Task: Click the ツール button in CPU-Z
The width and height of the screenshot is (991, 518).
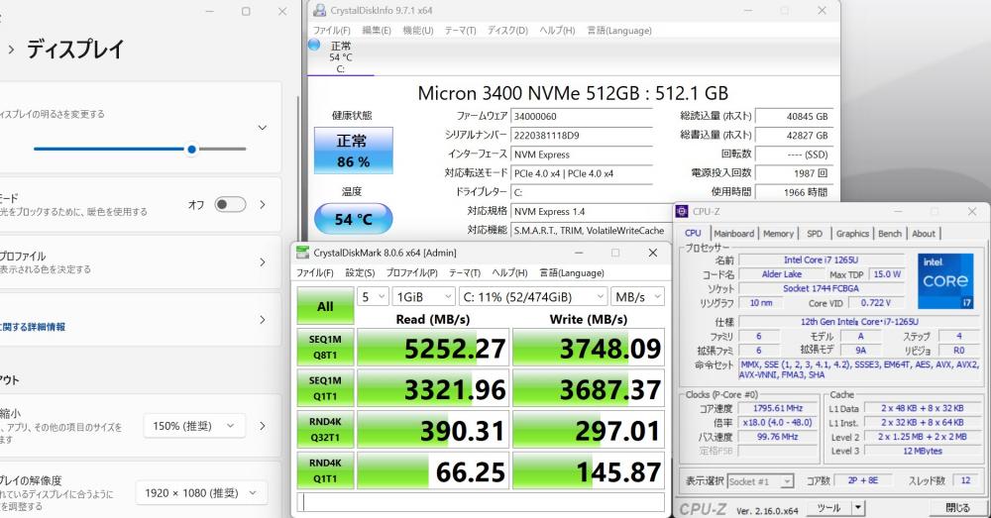Action: click(x=828, y=508)
